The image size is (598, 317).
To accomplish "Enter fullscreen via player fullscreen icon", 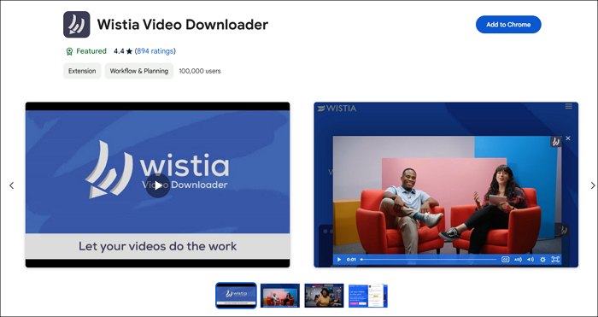I will (555, 260).
